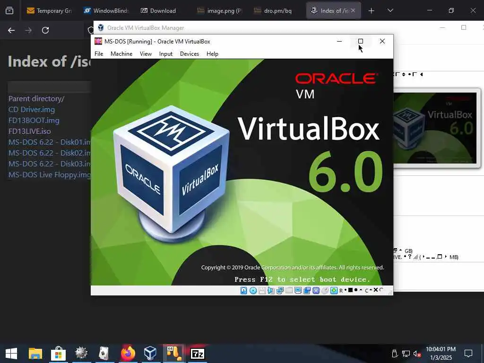Open the Minesweeper taskbar icon
484x363 pixels.
[81, 354]
